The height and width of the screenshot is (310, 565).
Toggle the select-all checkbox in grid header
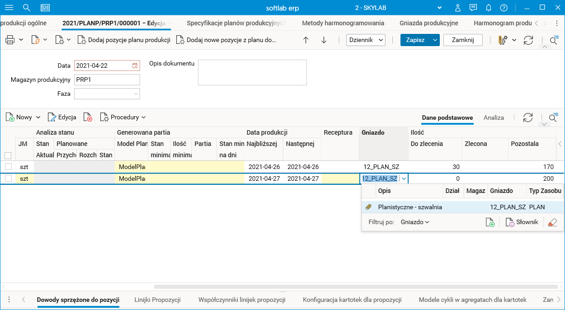[8, 155]
